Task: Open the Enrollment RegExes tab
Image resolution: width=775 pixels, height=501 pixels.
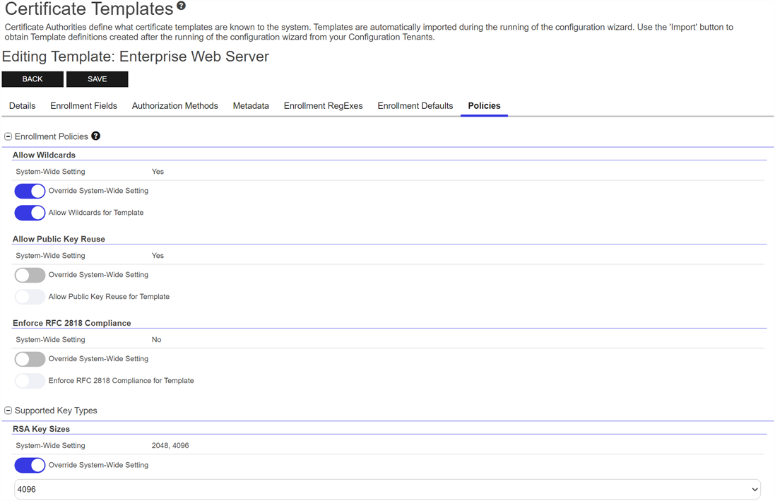Action: pyautogui.click(x=323, y=106)
